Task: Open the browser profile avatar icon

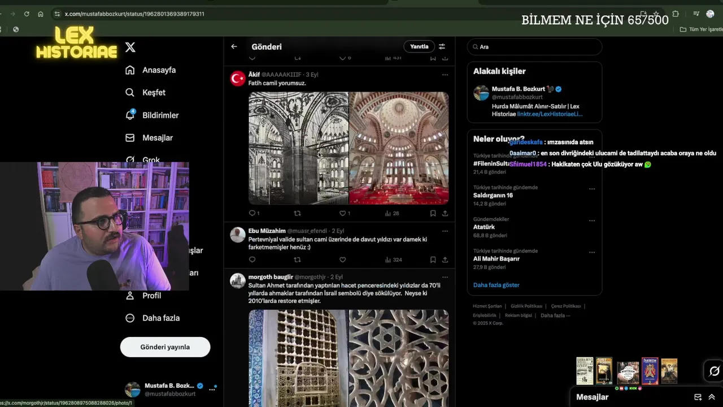Action: (x=710, y=14)
